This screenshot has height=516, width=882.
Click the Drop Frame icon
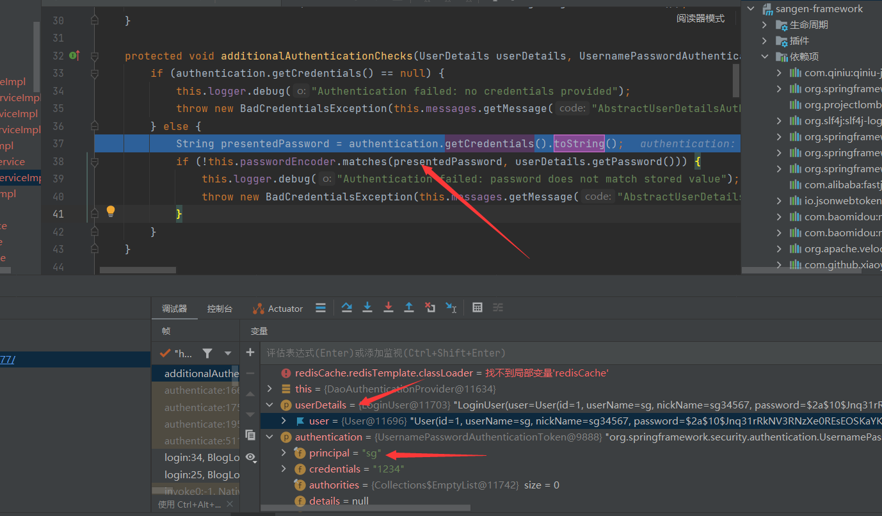(x=430, y=308)
